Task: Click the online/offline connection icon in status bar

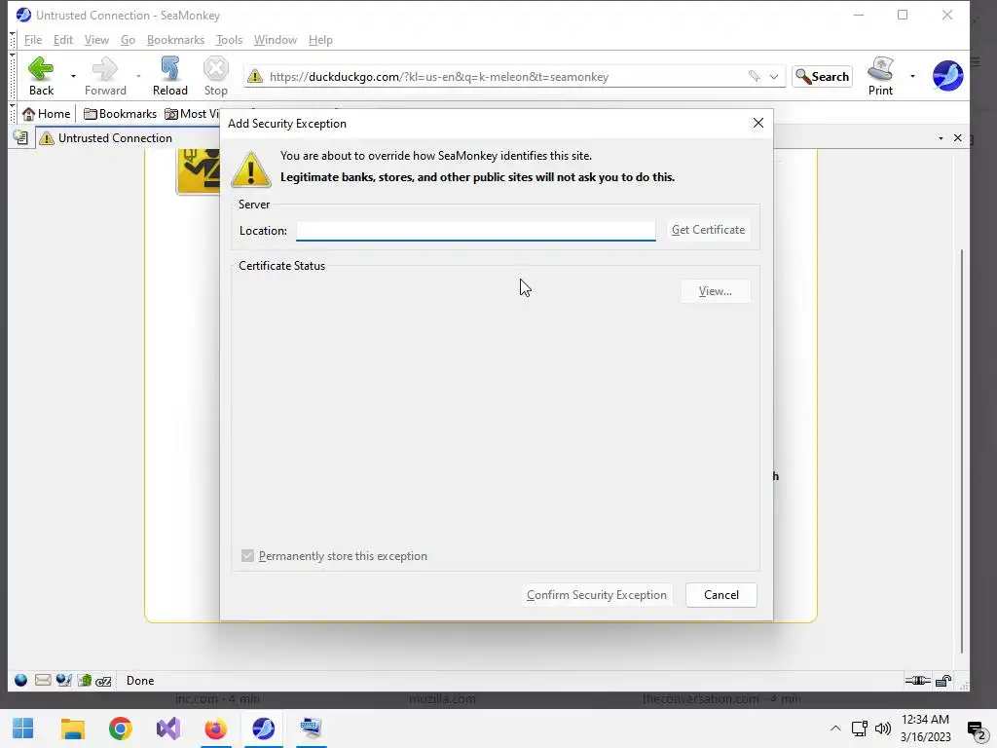Action: point(917,681)
